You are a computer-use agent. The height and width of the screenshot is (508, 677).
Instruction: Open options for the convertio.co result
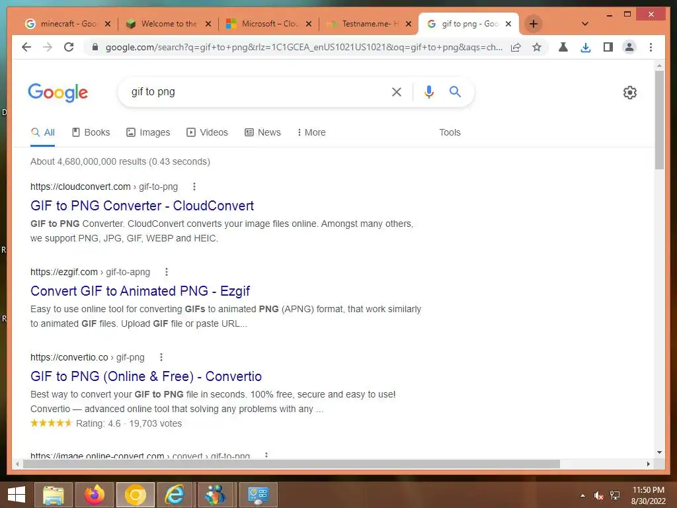(x=161, y=357)
